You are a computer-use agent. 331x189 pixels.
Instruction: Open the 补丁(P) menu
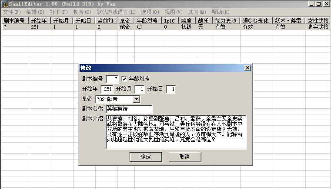point(59,12)
